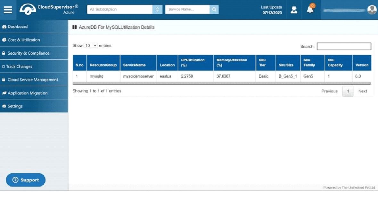This screenshot has width=378, height=207.
Task: Select the B_Gen5_1 sku size cell
Action: point(288,76)
